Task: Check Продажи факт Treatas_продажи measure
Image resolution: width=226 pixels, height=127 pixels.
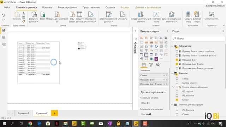Action: [x=177, y=68]
